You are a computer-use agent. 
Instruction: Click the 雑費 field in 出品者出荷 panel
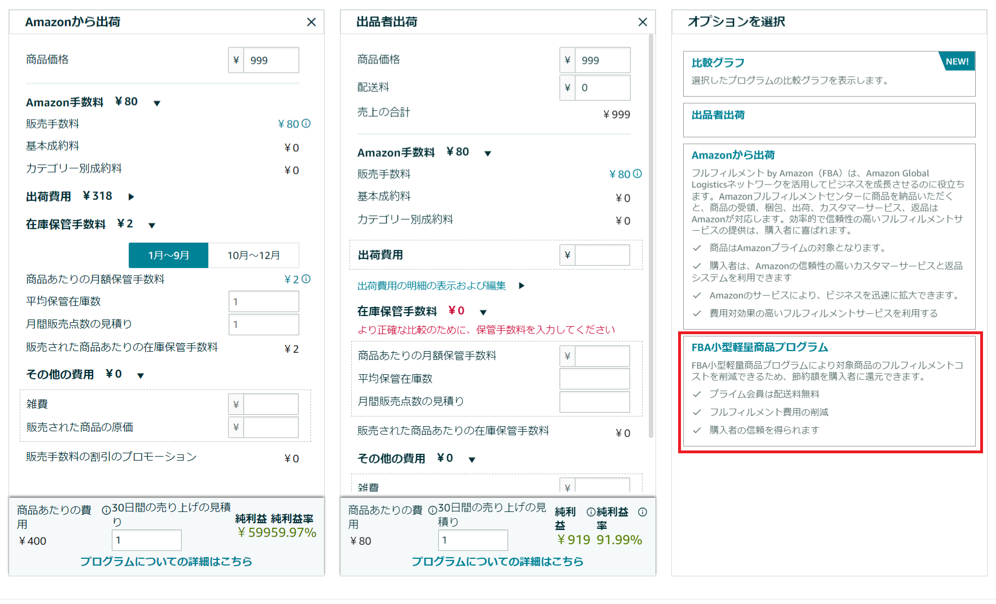(x=602, y=485)
